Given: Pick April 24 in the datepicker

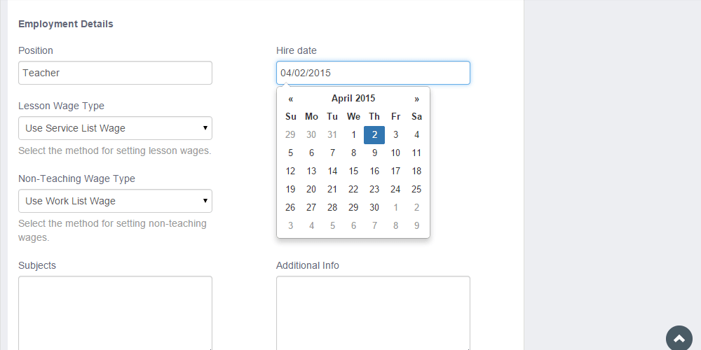Looking at the screenshot, I should tap(395, 190).
